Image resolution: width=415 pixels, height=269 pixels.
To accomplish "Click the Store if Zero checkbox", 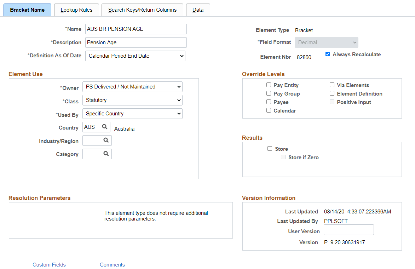I will 283,157.
